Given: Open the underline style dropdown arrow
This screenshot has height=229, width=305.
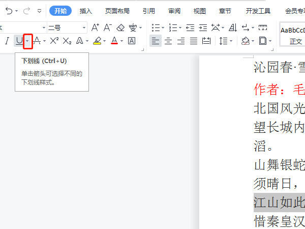Looking at the screenshot, I should [x=27, y=41].
